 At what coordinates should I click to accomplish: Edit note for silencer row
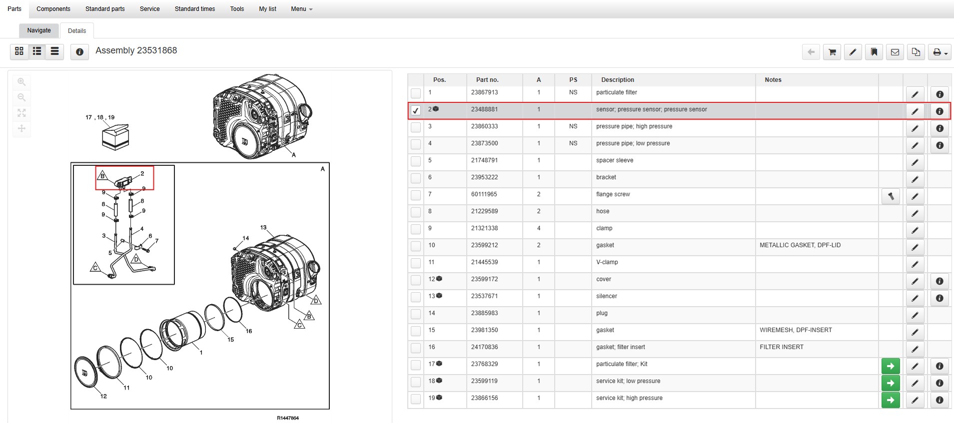point(915,298)
